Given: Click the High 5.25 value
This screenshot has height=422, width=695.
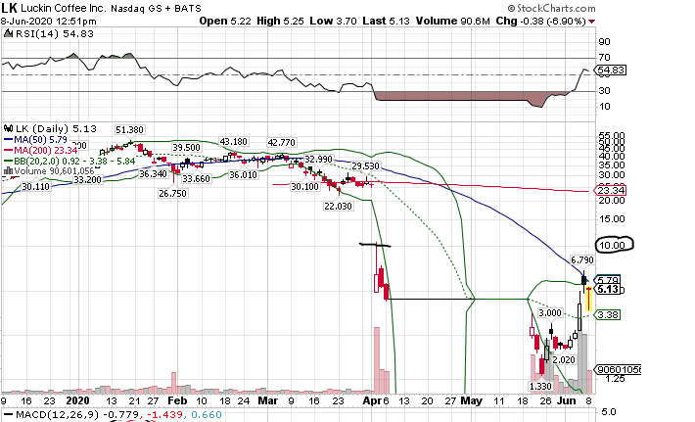Looking at the screenshot, I should click(280, 21).
